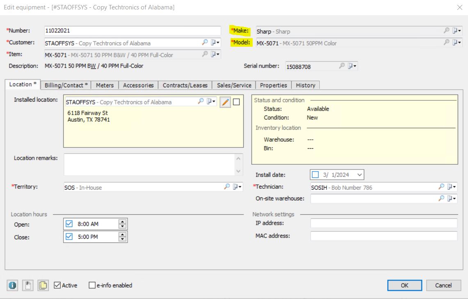Open the Accessories tab

(138, 85)
